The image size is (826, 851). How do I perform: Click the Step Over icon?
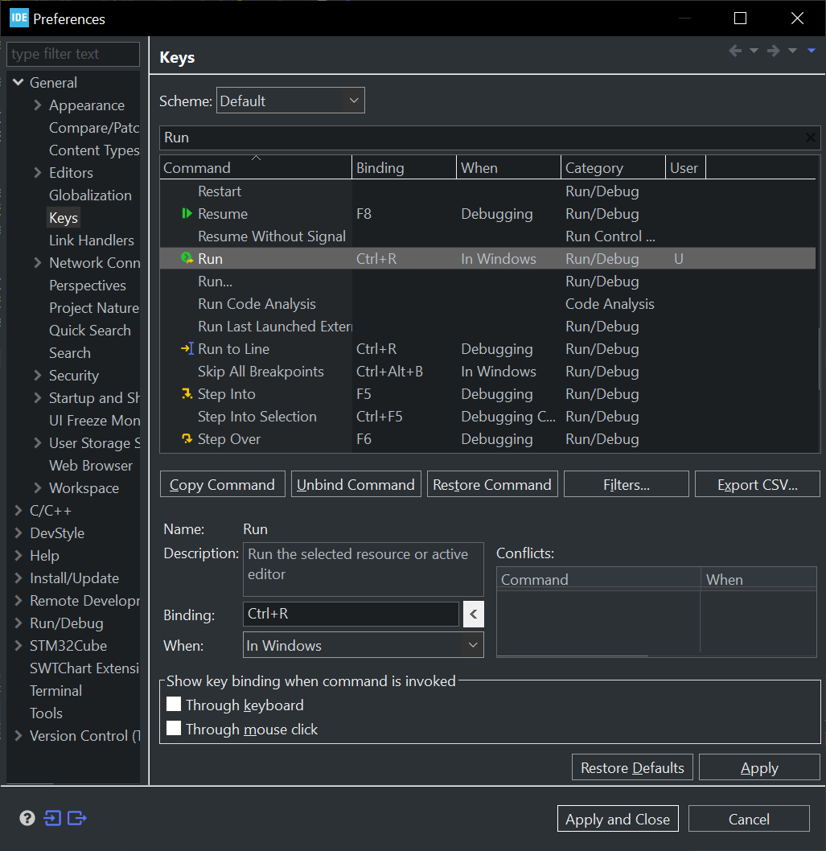coord(187,438)
